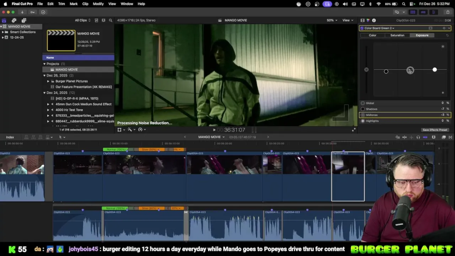
Task: Show the Photos and Audio sidebar
Action: point(14,20)
